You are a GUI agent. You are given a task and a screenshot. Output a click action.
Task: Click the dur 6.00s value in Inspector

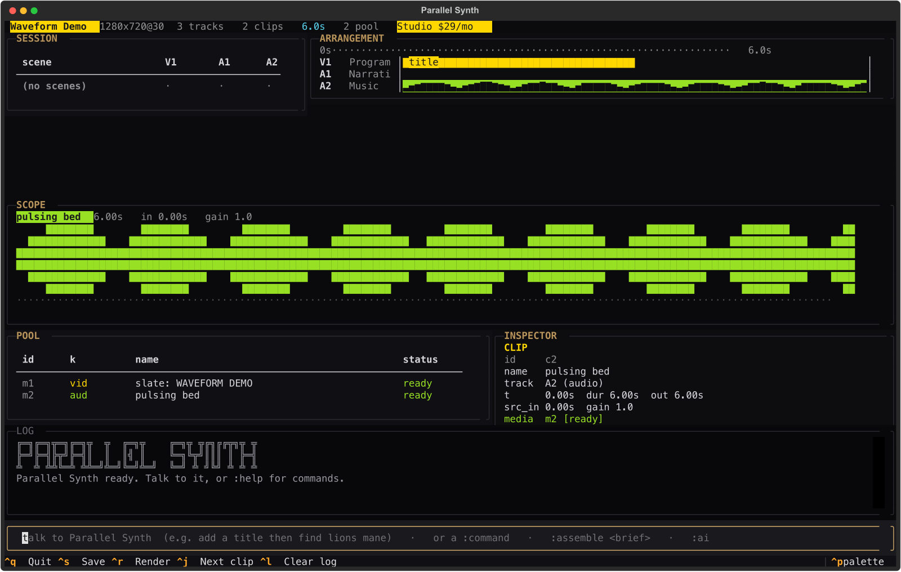click(612, 395)
